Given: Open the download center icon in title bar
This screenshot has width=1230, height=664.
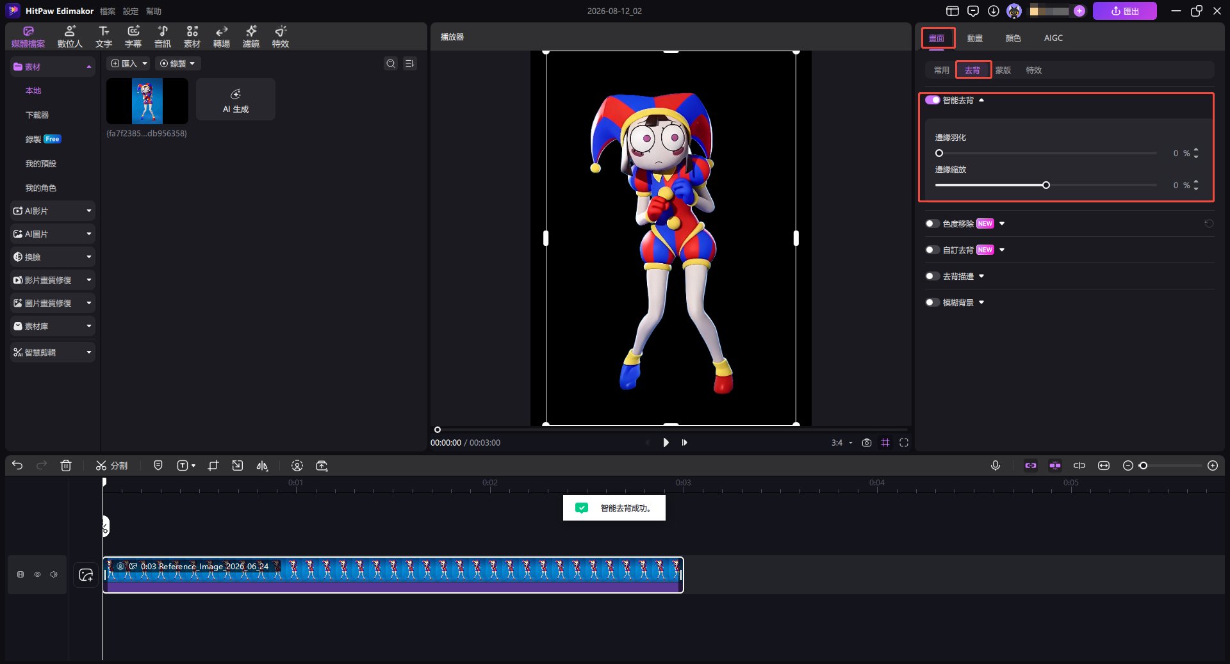Looking at the screenshot, I should pyautogui.click(x=994, y=11).
